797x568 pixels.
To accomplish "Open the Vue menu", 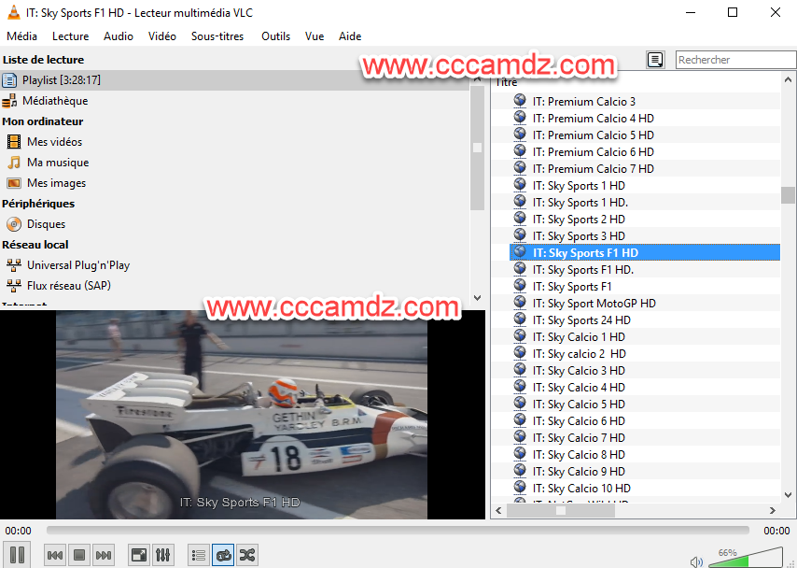I will click(x=315, y=36).
